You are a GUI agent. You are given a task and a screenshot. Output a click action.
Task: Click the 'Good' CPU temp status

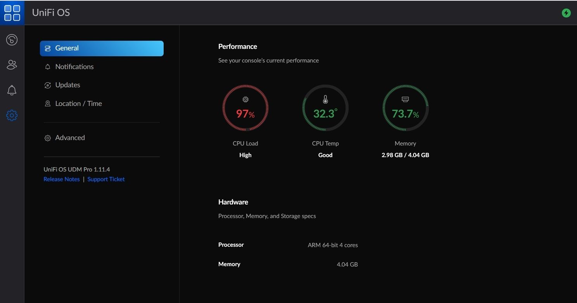click(x=325, y=155)
